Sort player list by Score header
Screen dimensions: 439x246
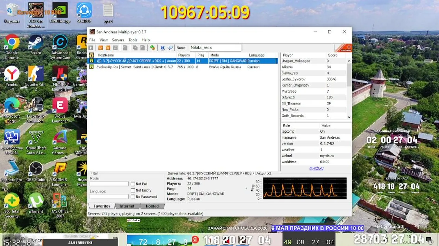(336, 55)
